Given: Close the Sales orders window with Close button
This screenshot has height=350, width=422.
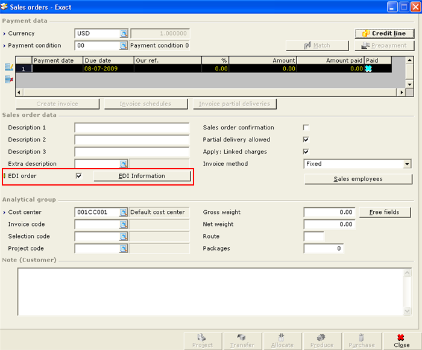Looking at the screenshot, I should (x=402, y=341).
